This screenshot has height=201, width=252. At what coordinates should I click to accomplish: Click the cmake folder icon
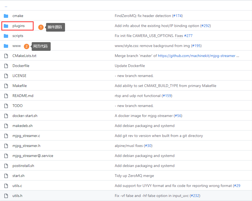(6, 16)
